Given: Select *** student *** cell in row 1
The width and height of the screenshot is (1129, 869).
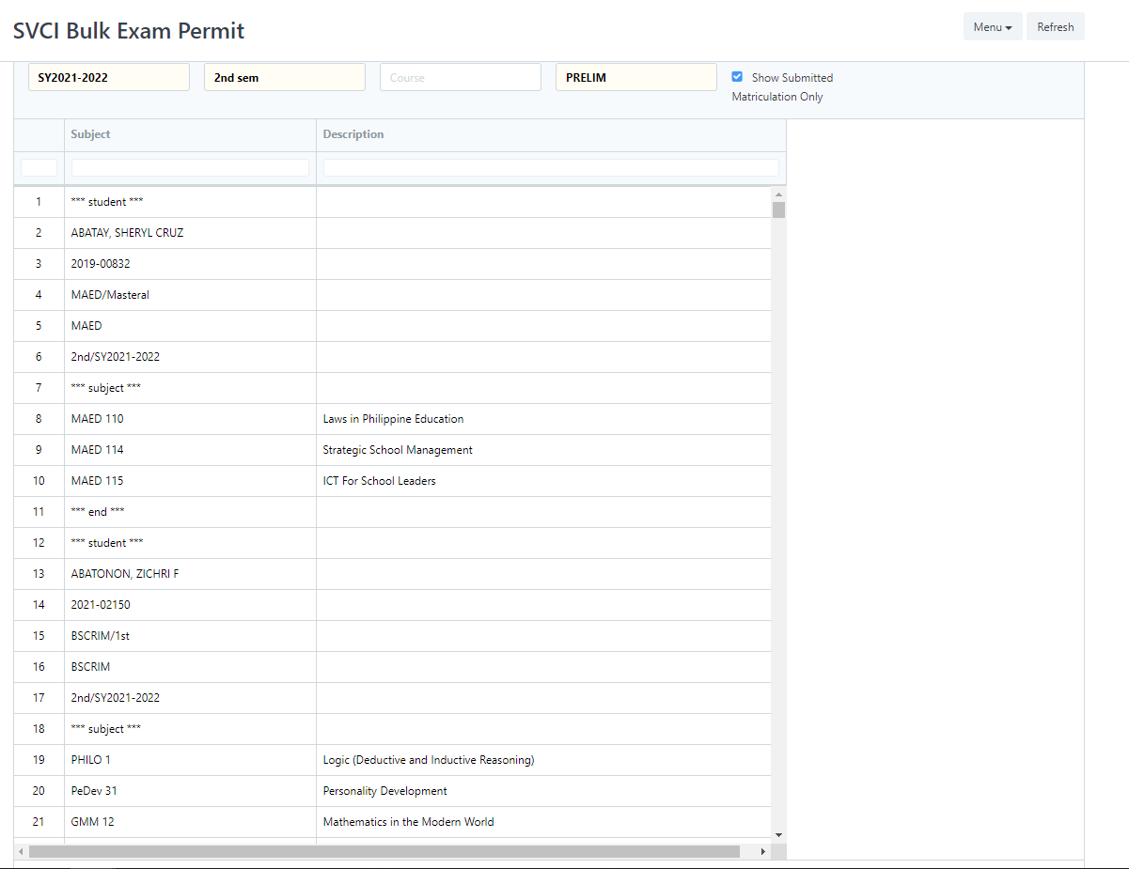Looking at the screenshot, I should pyautogui.click(x=191, y=202).
